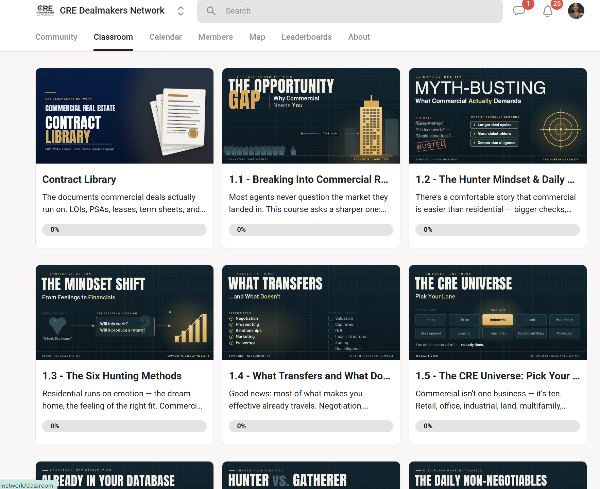Click the 1.2 - The Hunter Mindset title
Screen dimensions: 600x489
(495, 179)
